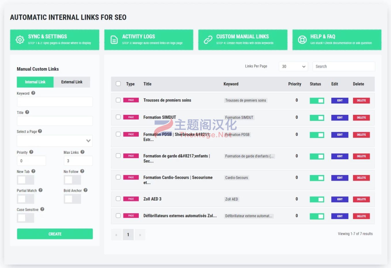This screenshot has height=268, width=391.
Task: Select the Internal Link tab
Action: 35,82
